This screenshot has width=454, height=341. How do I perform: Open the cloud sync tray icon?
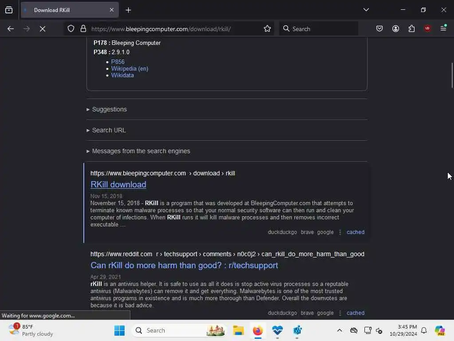point(353,330)
